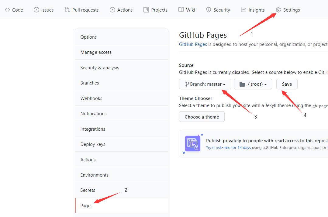Select Actions in the settings sidebar
The width and height of the screenshot is (328, 217).
click(x=122, y=160)
